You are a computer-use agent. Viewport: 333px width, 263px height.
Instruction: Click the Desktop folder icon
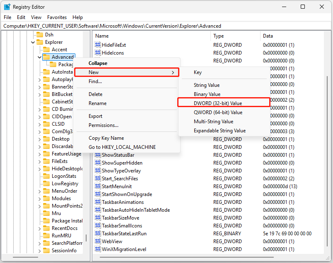click(46, 139)
